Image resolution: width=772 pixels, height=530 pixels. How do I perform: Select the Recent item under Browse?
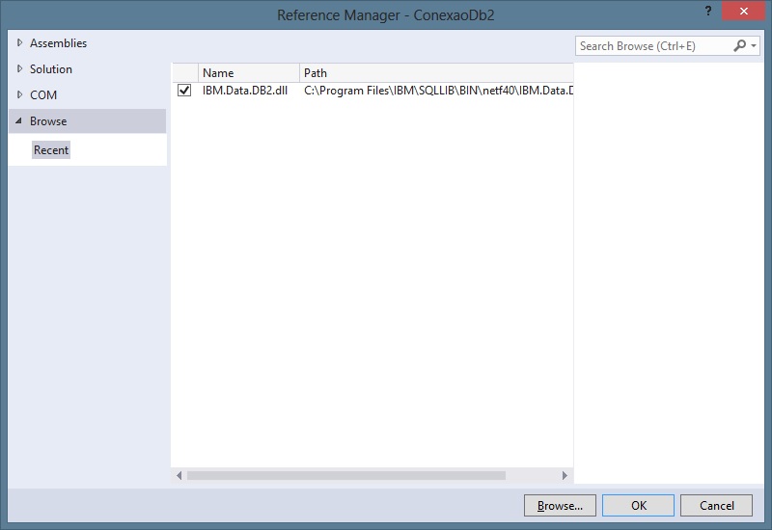tap(51, 150)
